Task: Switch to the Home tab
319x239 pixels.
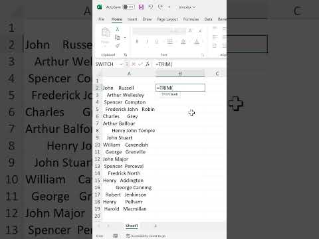Action: 117,19
